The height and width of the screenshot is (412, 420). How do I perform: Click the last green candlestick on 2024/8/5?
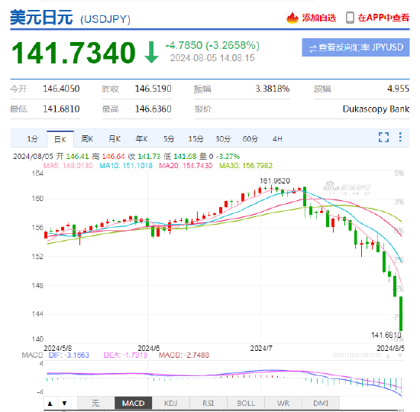tap(401, 313)
